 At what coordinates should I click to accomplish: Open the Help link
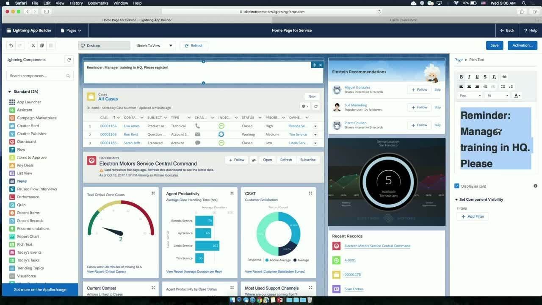point(531,30)
